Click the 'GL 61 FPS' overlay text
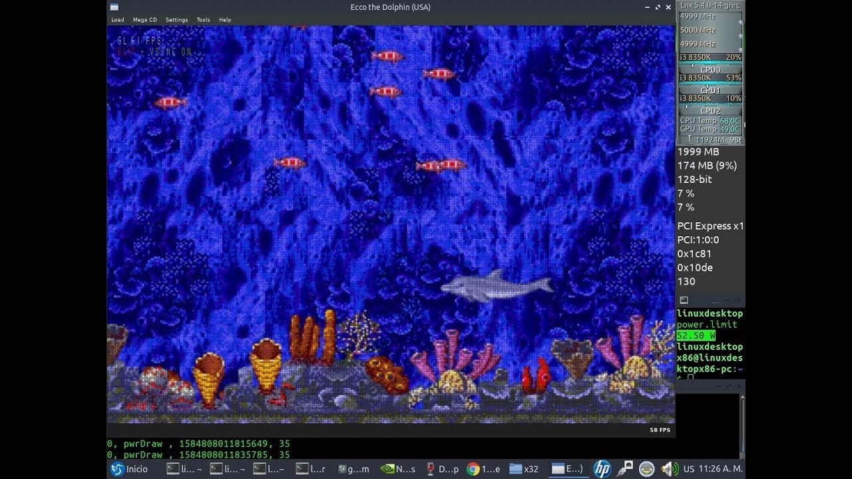 139,41
